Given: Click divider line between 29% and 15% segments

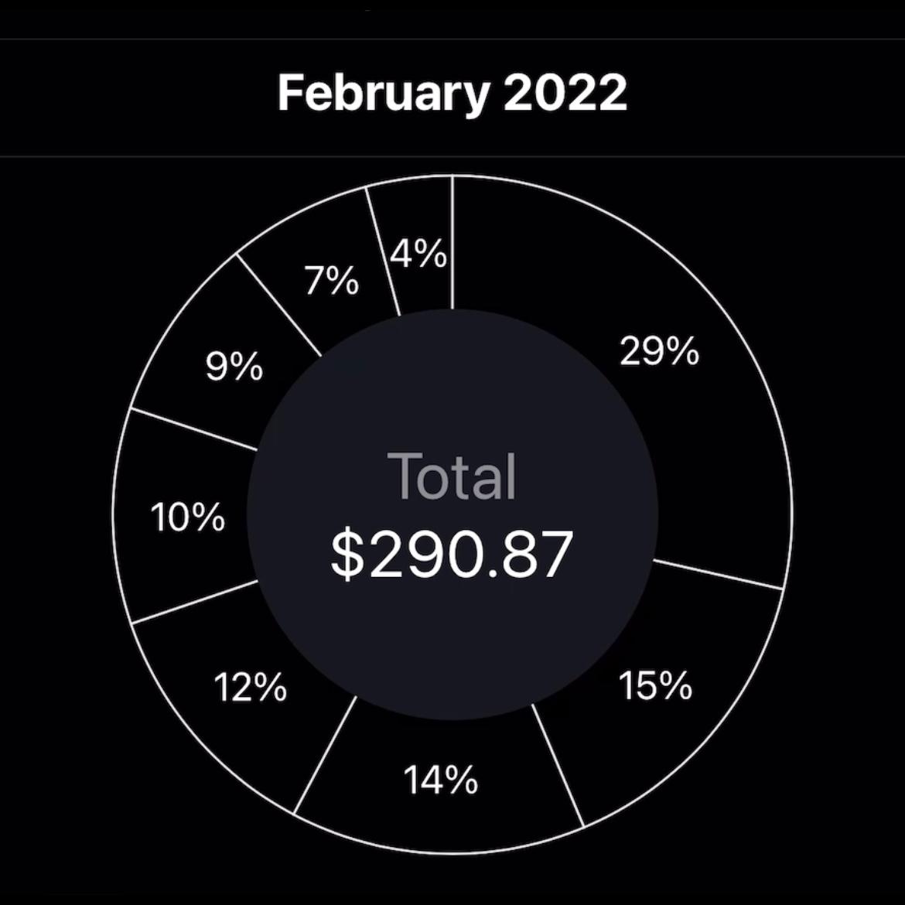Looking at the screenshot, I should point(718,574).
